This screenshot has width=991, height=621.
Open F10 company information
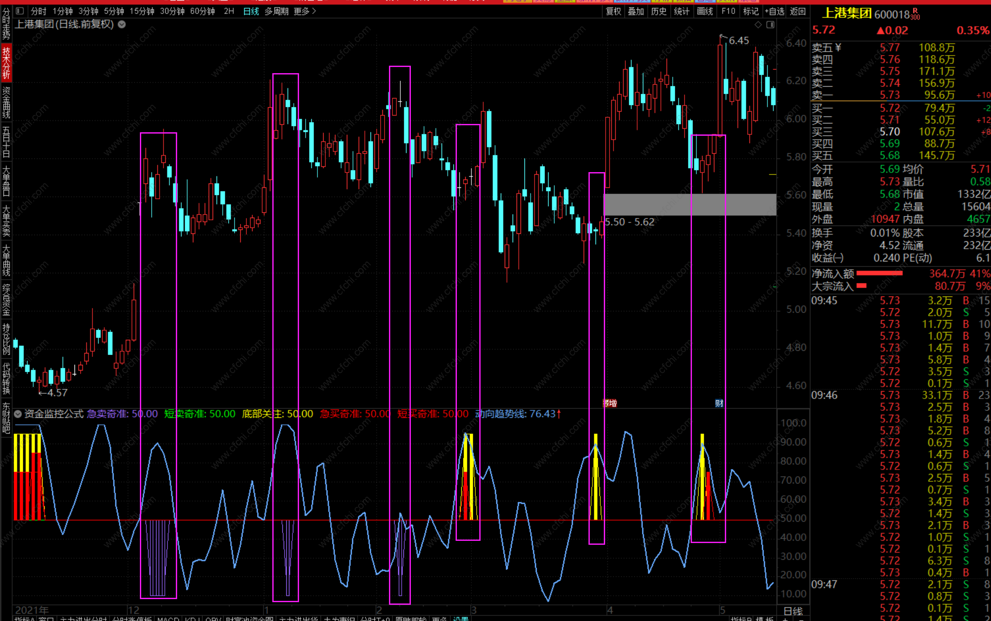pos(728,11)
